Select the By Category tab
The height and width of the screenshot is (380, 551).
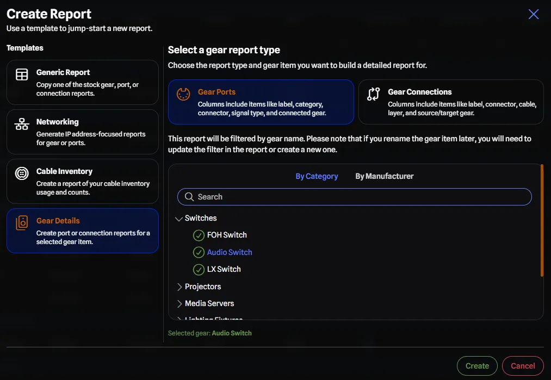click(x=317, y=176)
